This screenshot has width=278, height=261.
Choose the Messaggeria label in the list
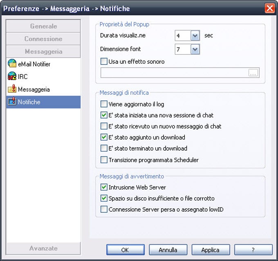[x=34, y=89]
